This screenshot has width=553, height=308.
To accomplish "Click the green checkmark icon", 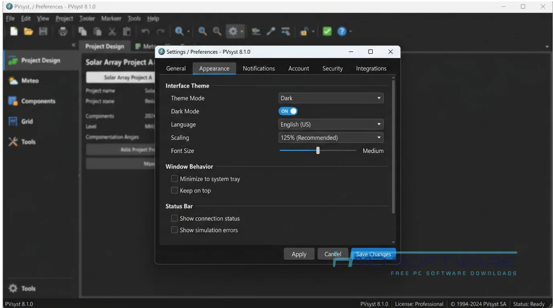I will (x=327, y=31).
